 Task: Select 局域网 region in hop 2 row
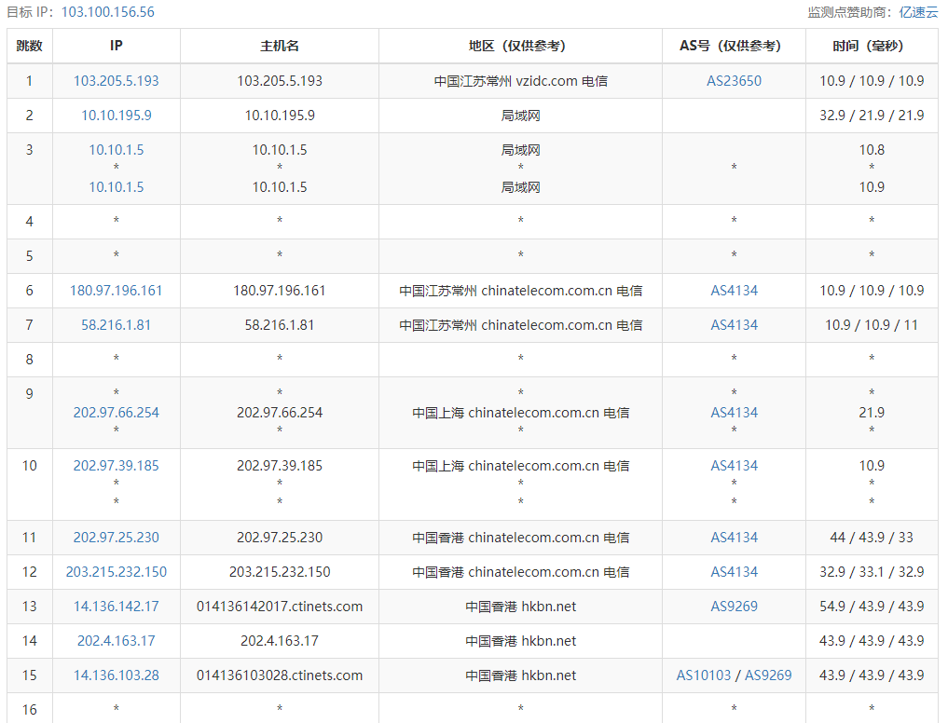520,116
